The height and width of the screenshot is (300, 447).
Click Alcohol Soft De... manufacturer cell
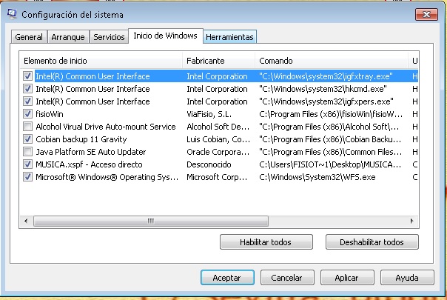tap(218, 127)
